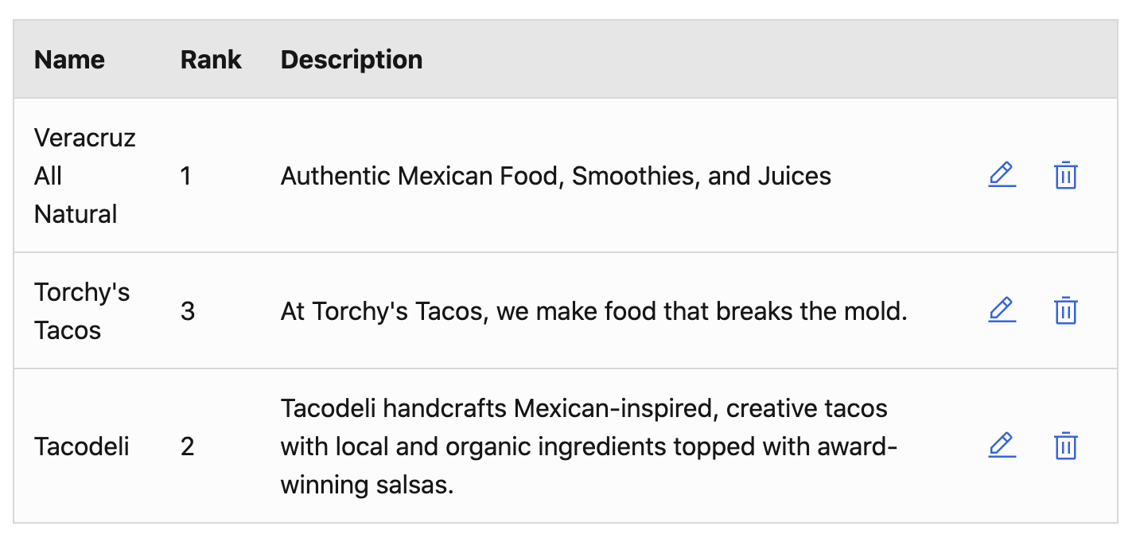Click the Authentic Mexican Food description text

pyautogui.click(x=555, y=176)
